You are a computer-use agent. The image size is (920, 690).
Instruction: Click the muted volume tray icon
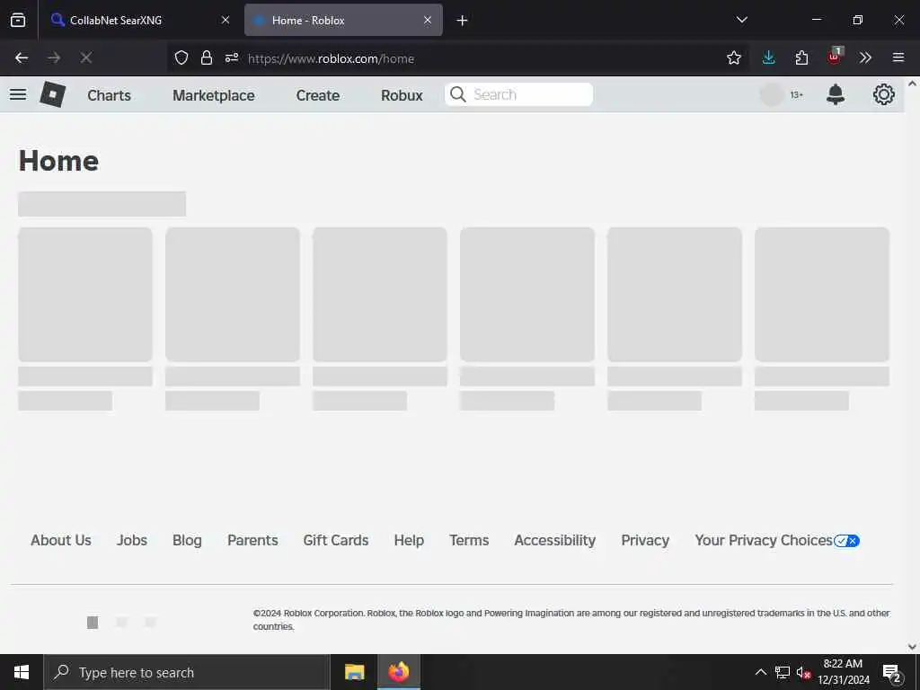click(x=803, y=672)
